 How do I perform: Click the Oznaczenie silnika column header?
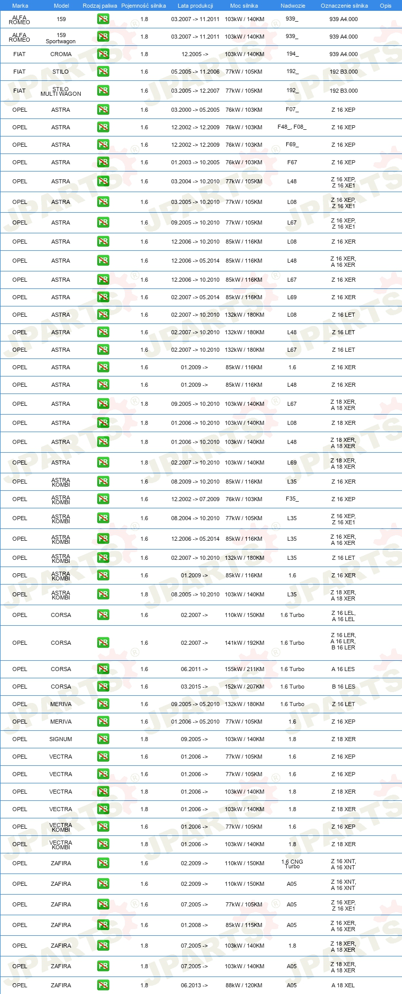(344, 6)
